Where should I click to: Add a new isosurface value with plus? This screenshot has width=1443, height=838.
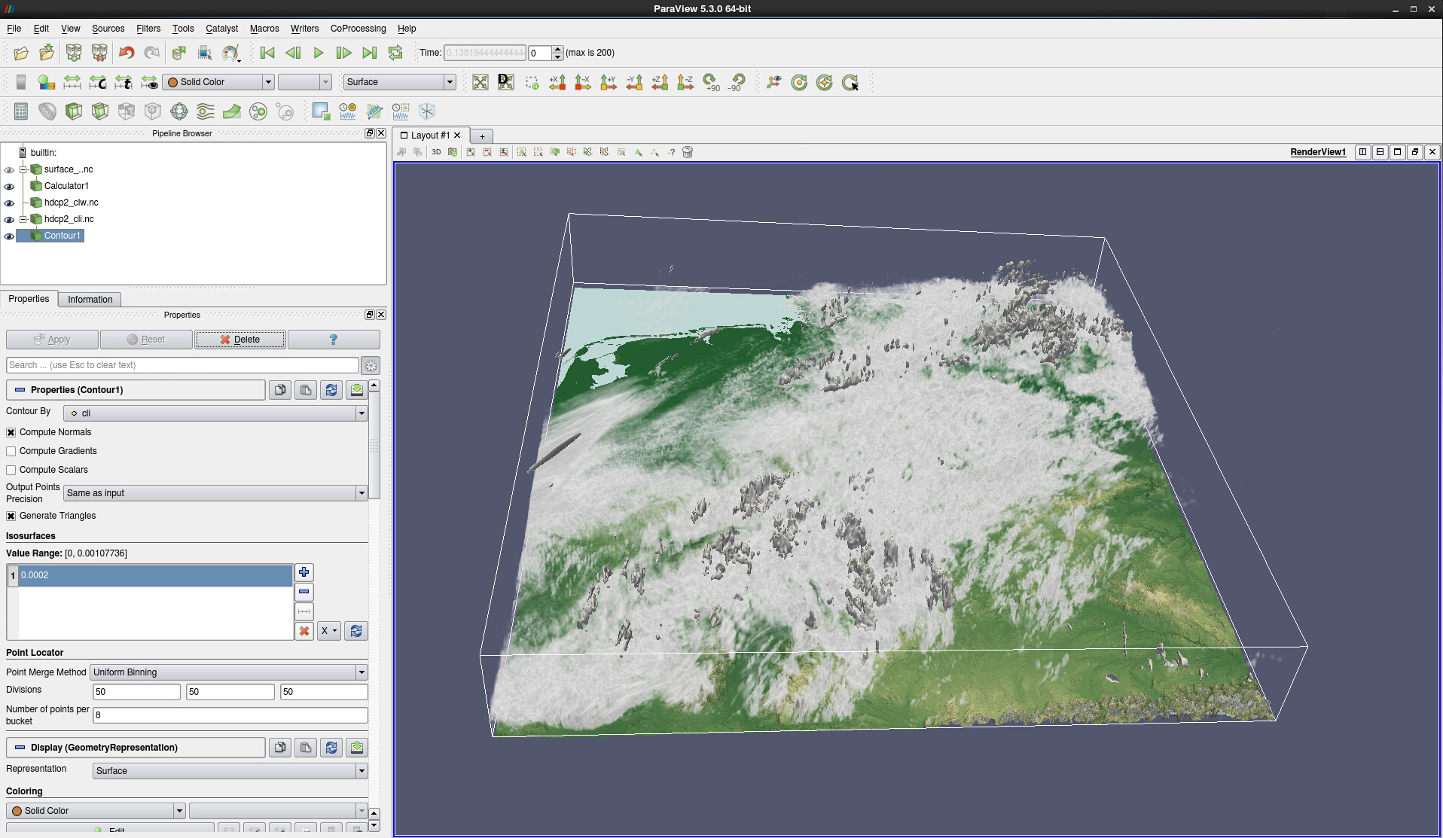pos(304,572)
